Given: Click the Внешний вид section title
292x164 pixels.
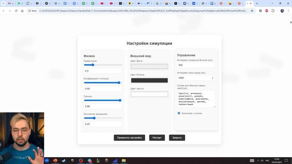Looking at the screenshot, I should coord(141,56).
